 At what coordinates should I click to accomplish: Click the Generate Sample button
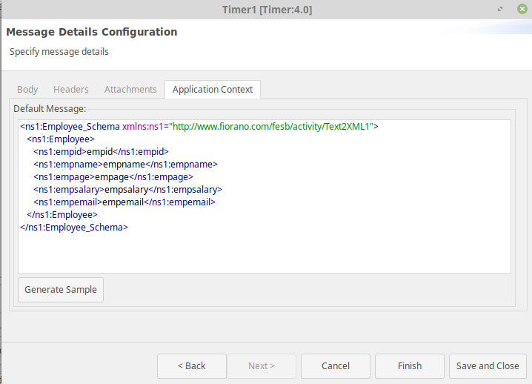coord(61,290)
